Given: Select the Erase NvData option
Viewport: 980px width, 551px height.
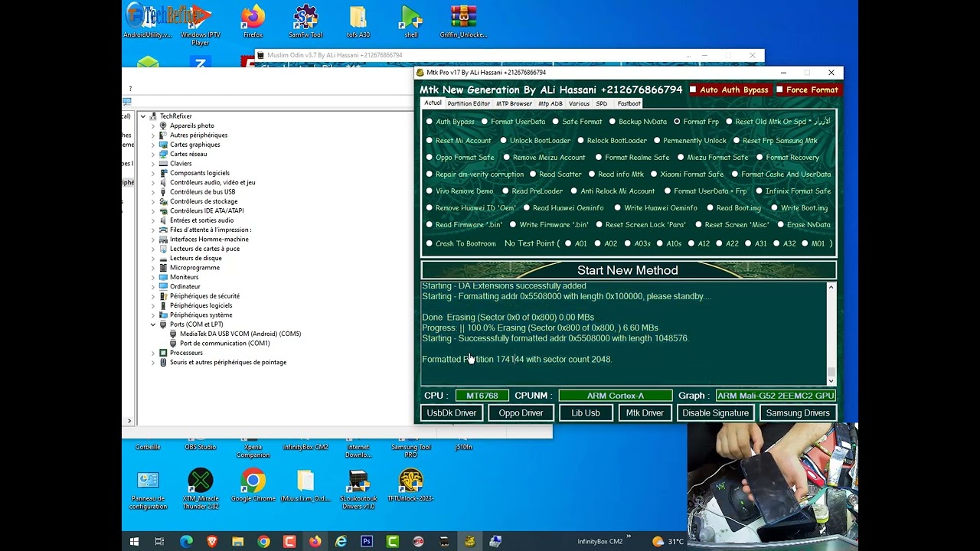Looking at the screenshot, I should pos(781,225).
